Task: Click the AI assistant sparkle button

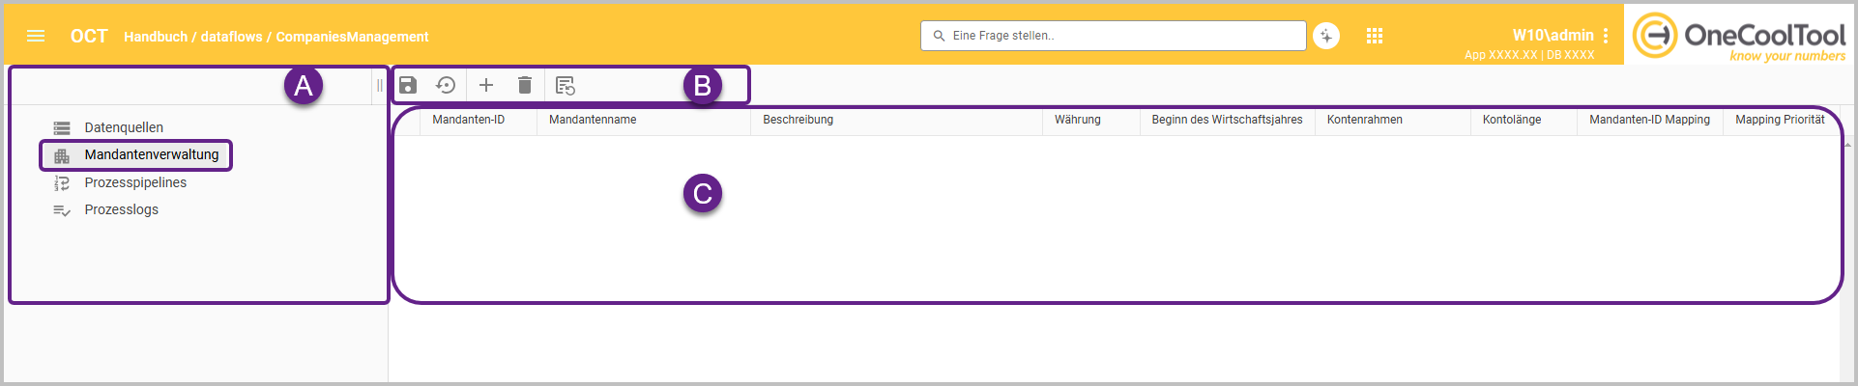Action: [x=1326, y=36]
